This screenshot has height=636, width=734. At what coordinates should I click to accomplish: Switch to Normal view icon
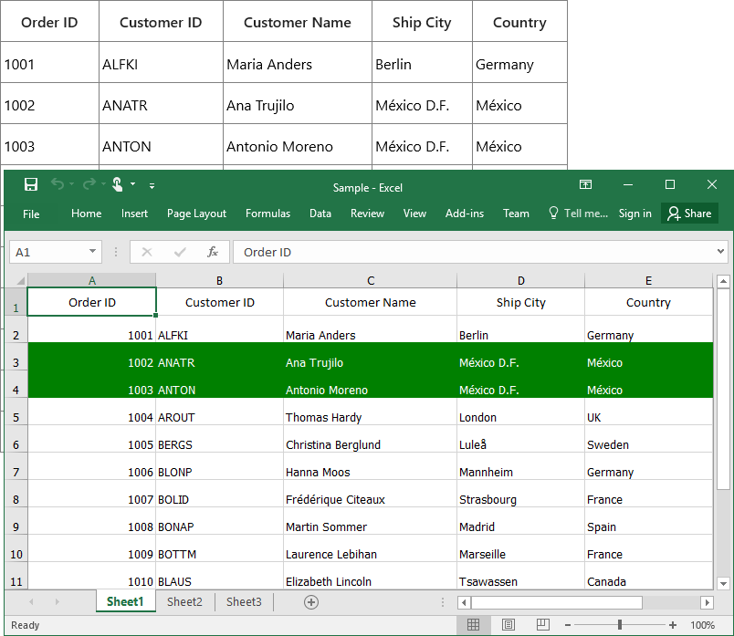473,625
